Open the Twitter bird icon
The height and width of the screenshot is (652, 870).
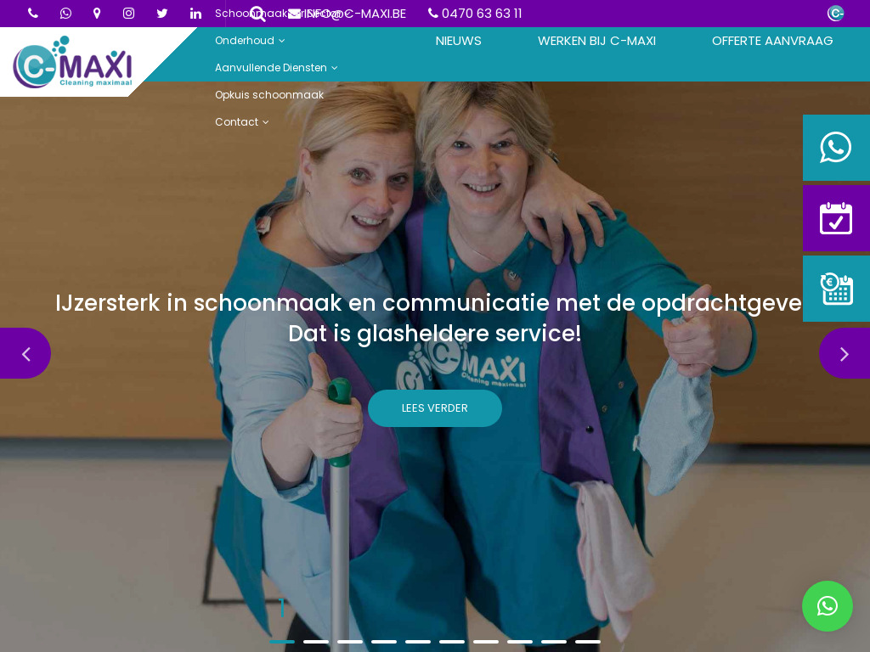(162, 14)
